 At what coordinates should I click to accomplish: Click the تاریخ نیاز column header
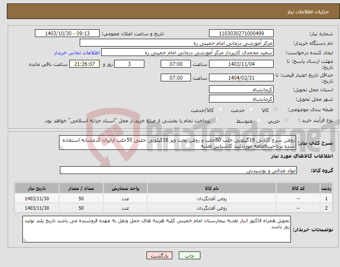point(37,188)
